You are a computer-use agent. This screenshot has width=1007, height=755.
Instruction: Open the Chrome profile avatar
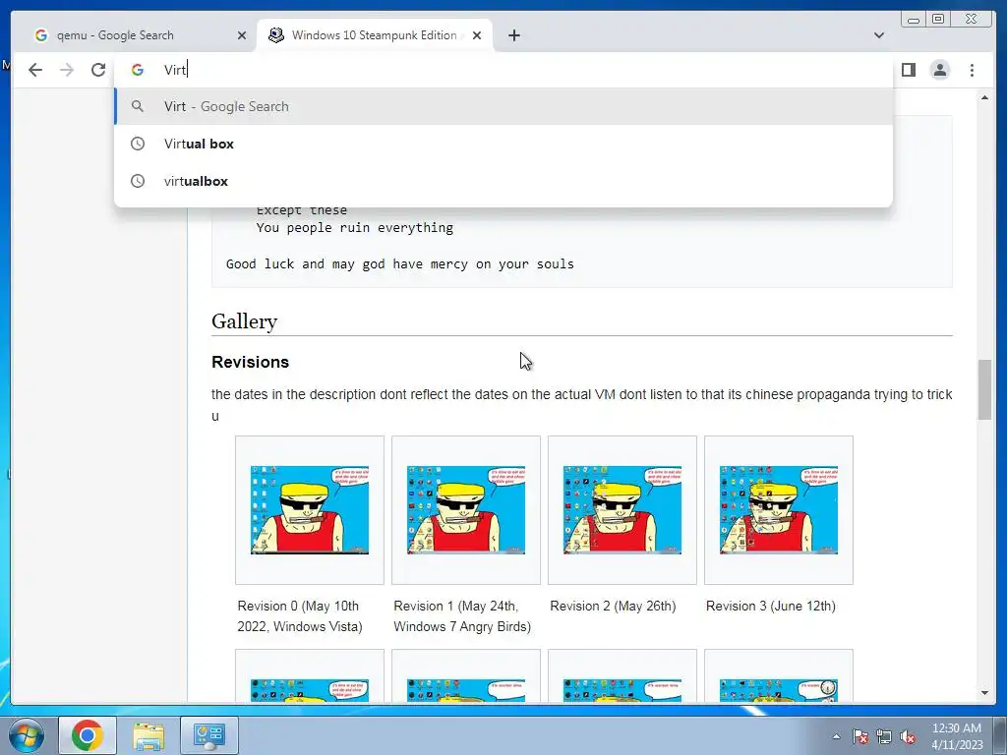coord(939,70)
